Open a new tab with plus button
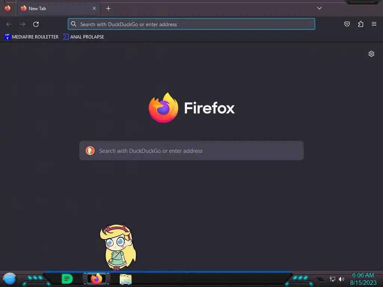The height and width of the screenshot is (287, 383). coord(108,9)
